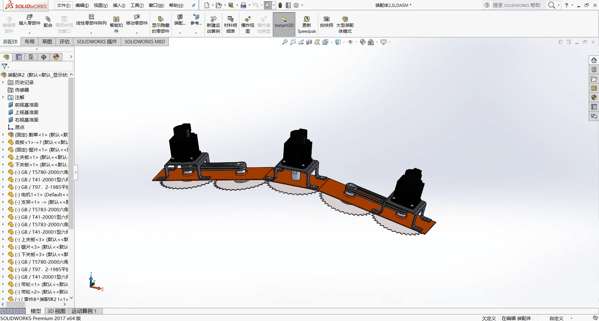
Task: Open the Bill of Materials (材料明细表) tool
Action: pos(231,24)
